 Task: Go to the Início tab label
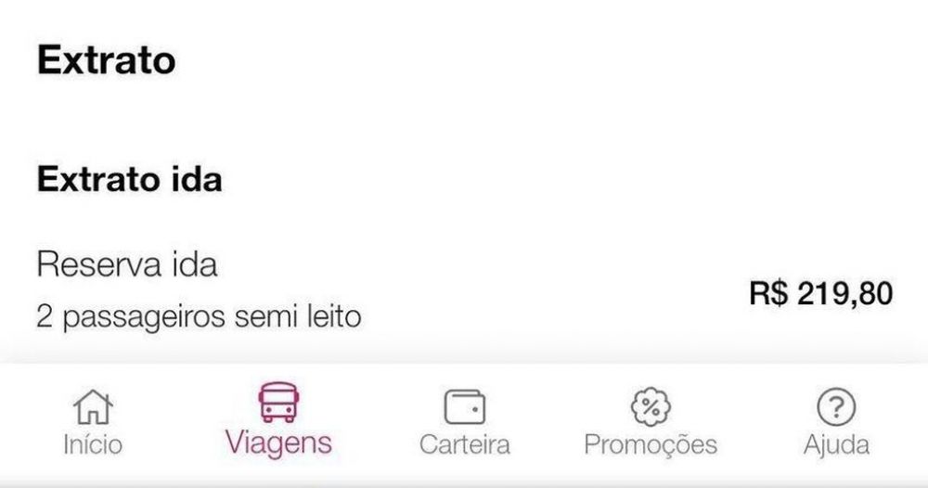click(93, 444)
